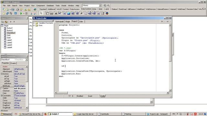Viewport: 207px width, 116px height.
Task: Select the DBChart component icon
Action: point(107,13)
